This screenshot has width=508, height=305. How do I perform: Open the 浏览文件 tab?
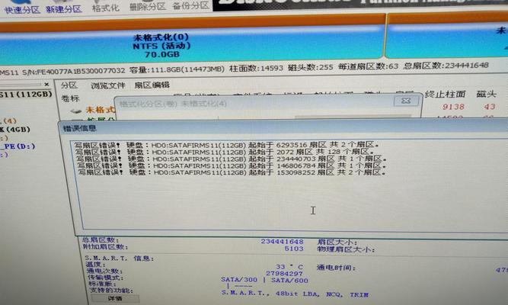pos(108,85)
